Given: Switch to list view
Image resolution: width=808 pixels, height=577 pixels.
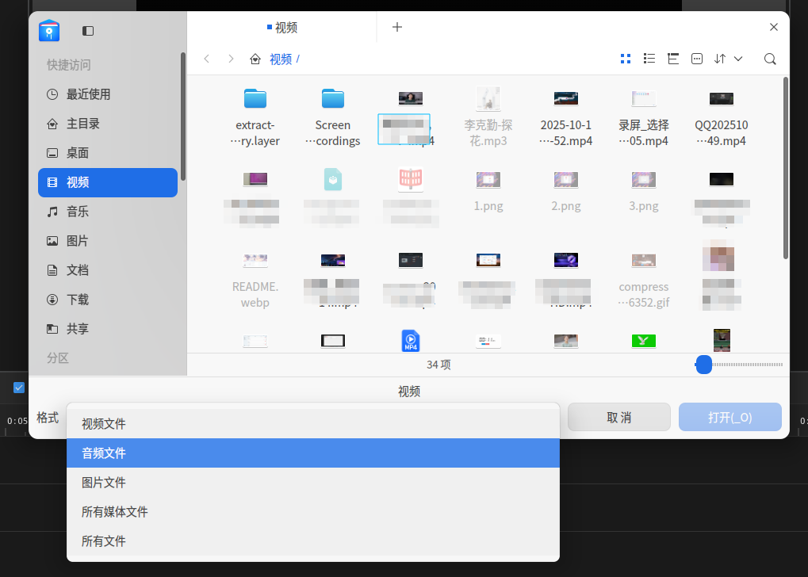Looking at the screenshot, I should click(x=649, y=59).
